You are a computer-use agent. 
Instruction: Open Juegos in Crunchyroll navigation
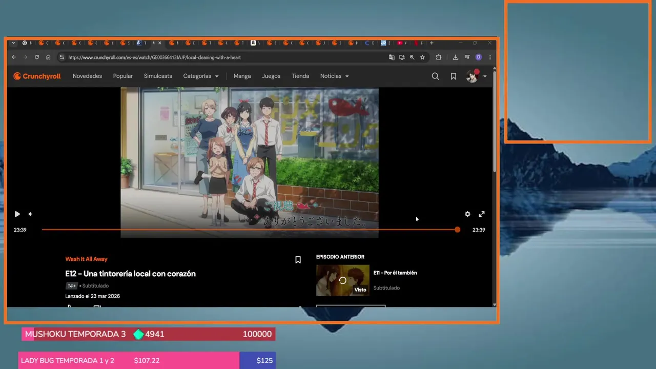click(271, 76)
